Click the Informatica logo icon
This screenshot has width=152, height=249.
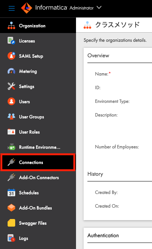point(27,8)
